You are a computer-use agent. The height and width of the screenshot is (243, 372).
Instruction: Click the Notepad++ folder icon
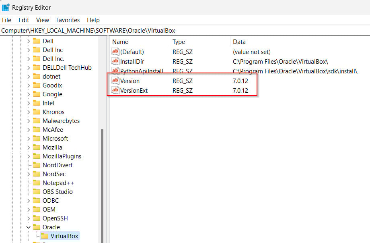pos(37,183)
